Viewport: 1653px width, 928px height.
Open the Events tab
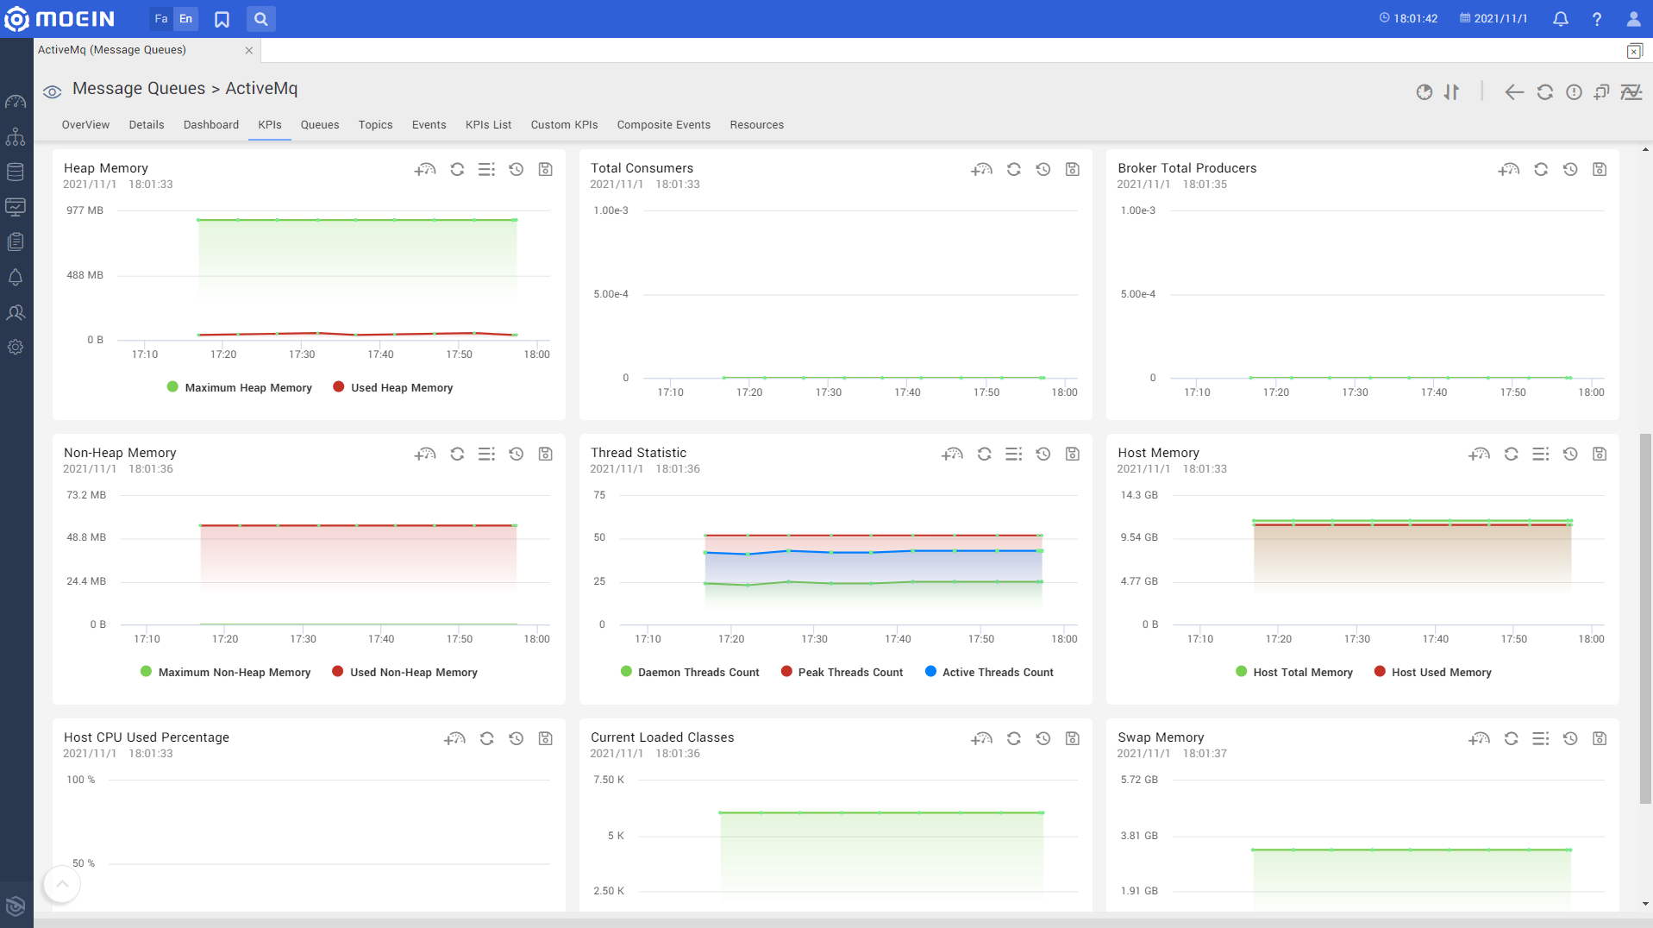coord(429,125)
